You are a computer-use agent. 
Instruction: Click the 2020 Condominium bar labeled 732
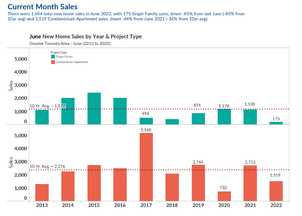(224, 196)
